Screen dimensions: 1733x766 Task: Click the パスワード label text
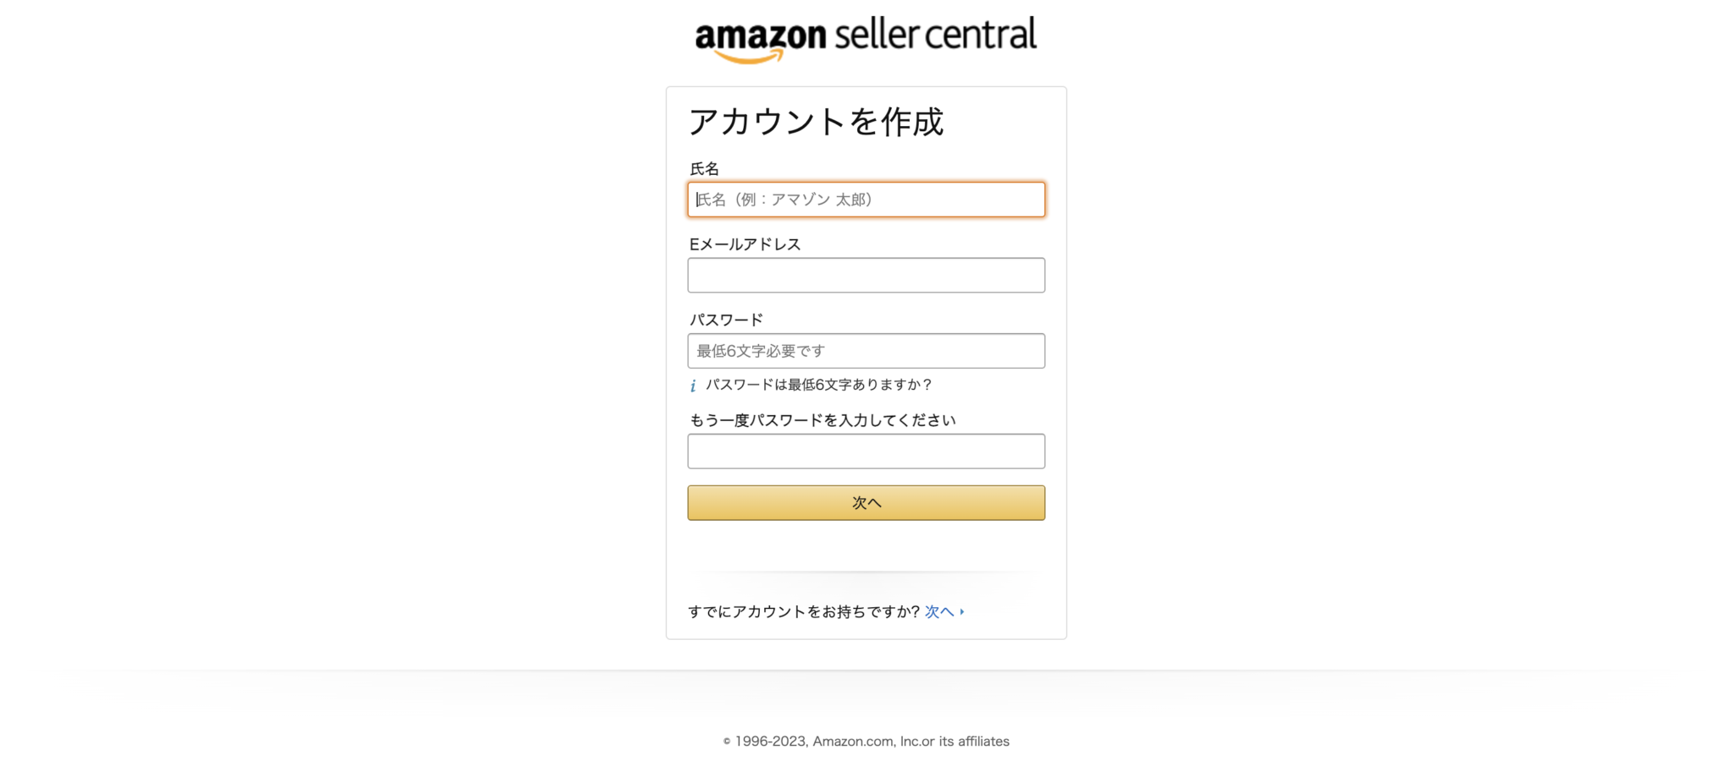726,319
